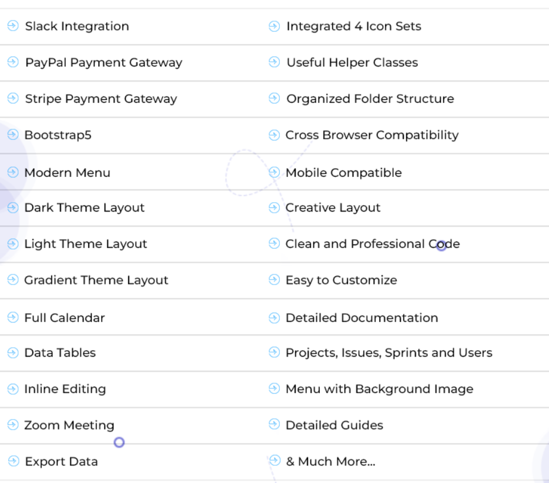Click the arrow icon next to Mobile Compatible

pyautogui.click(x=274, y=173)
